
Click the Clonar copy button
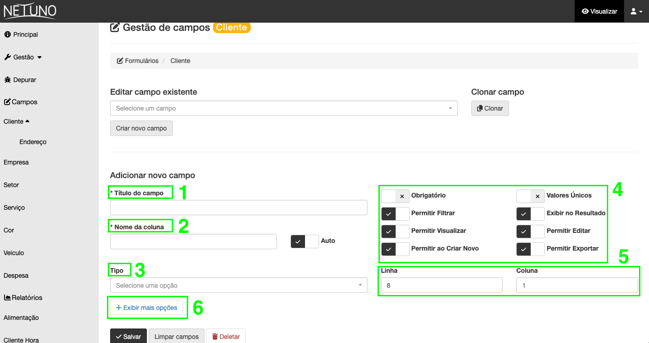[x=490, y=108]
